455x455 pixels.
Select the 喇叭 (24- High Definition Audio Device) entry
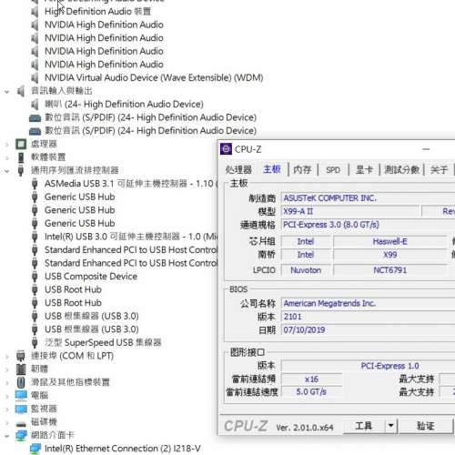[x=124, y=105]
